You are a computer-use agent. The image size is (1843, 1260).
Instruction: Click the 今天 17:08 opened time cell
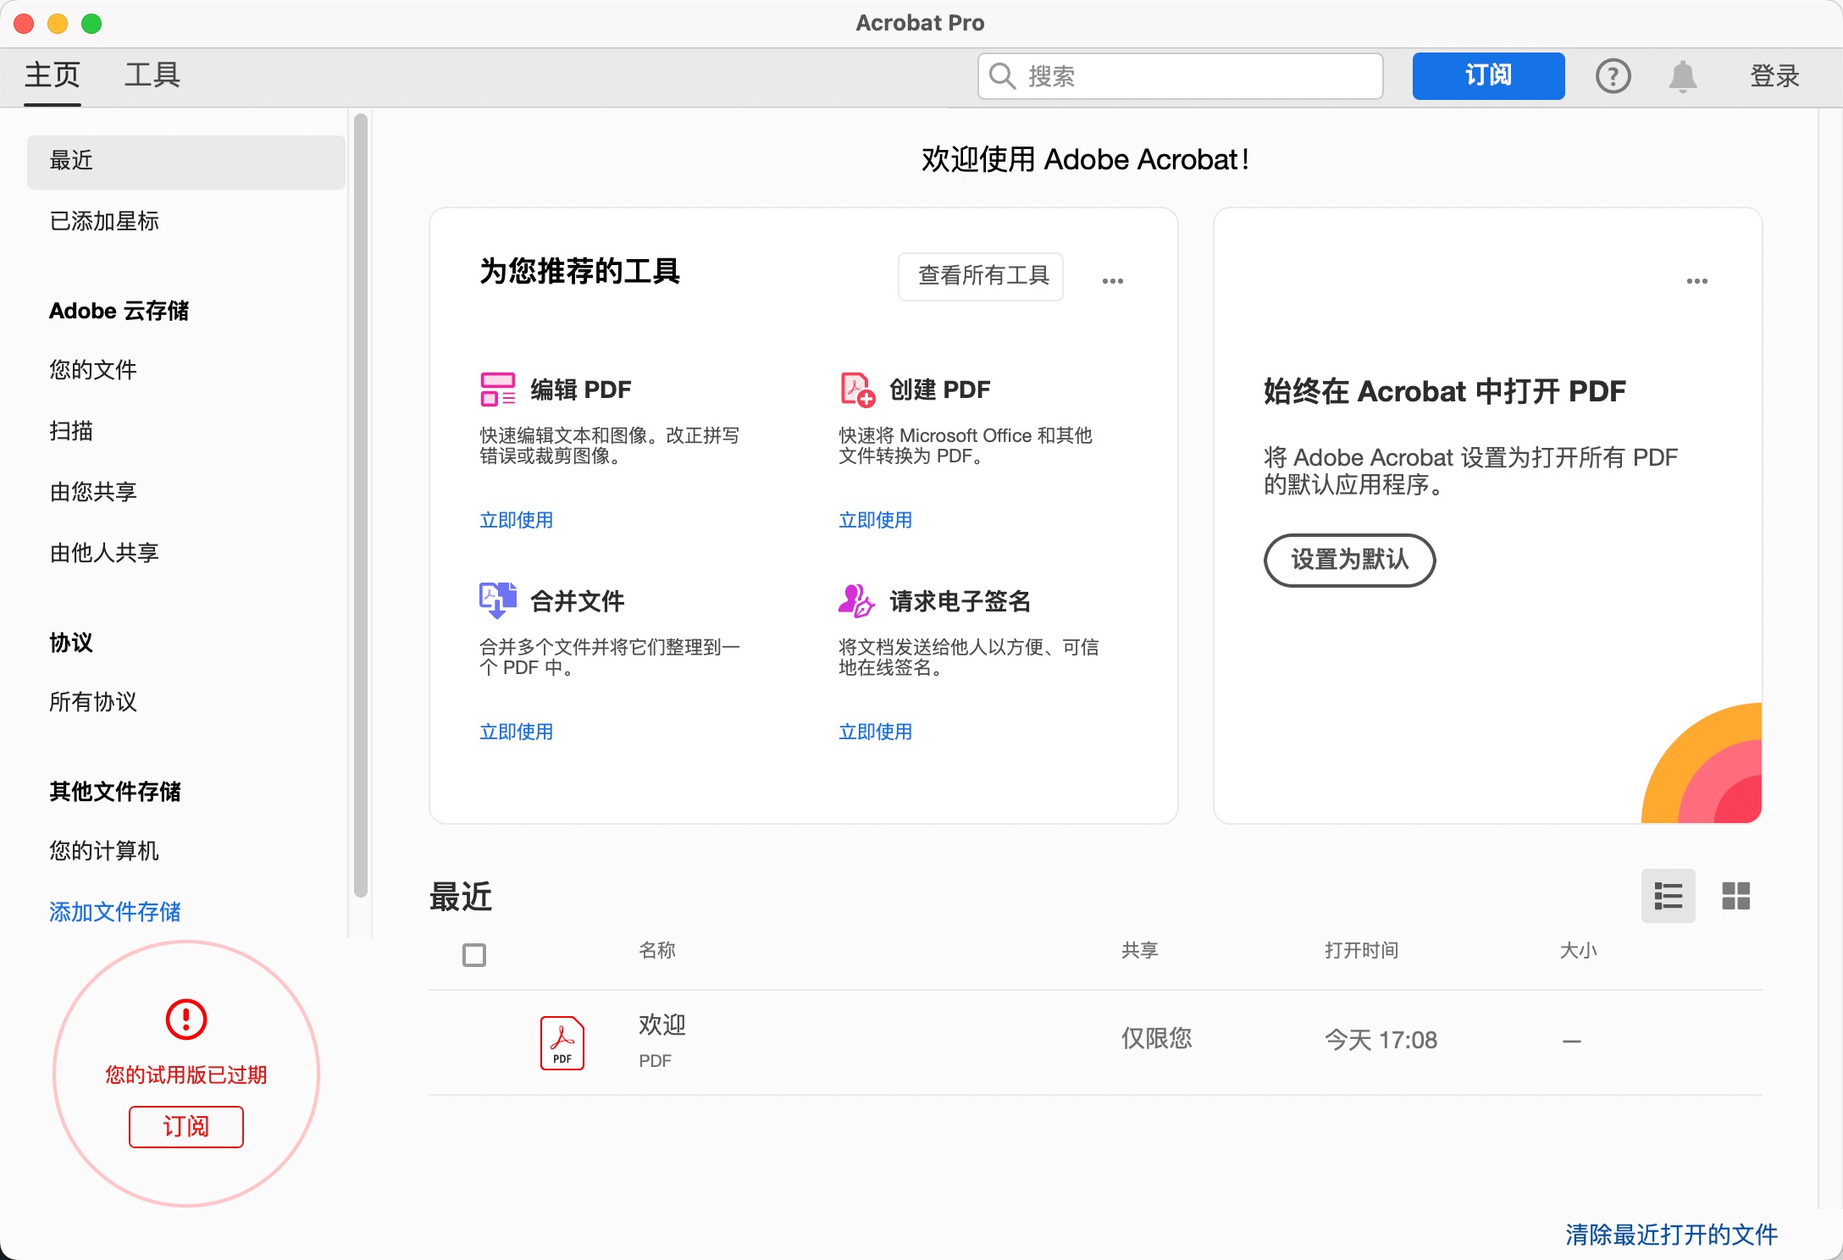[1381, 1040]
